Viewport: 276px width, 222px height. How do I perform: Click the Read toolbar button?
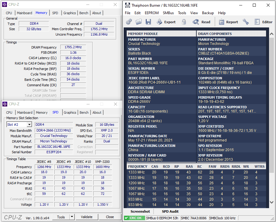coord(201,22)
